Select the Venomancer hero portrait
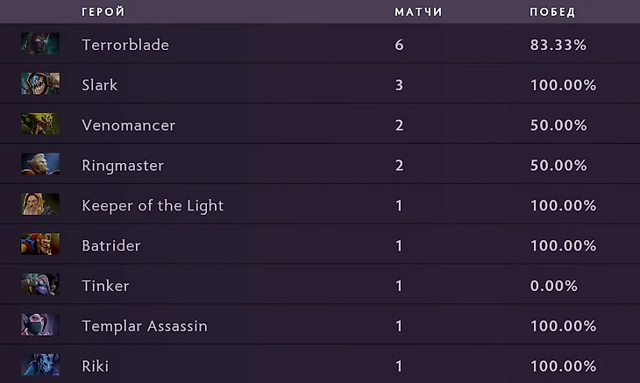640x383 pixels. click(x=40, y=124)
